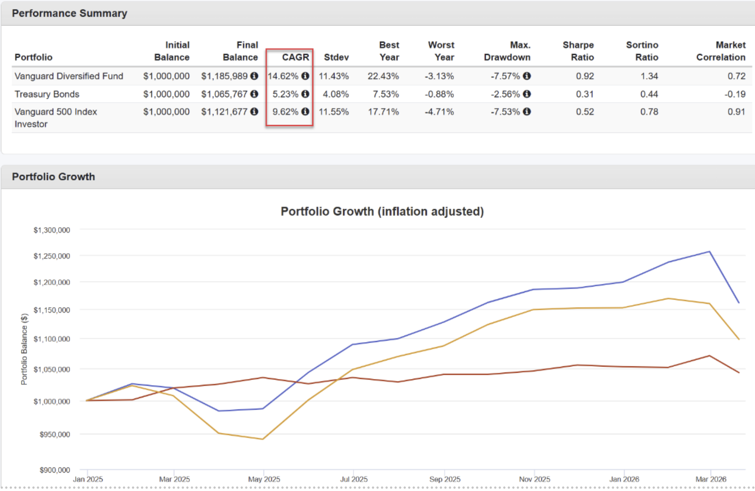Select the Treasury Bonds portfolio name
The image size is (755, 491).
(47, 94)
